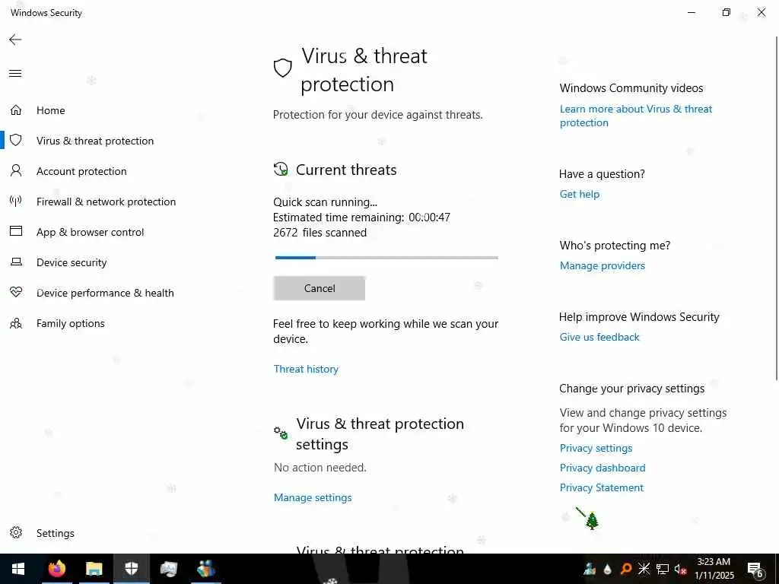Screen dimensions: 779x584
Task: Open Settings in the sidebar
Action: pyautogui.click(x=55, y=533)
